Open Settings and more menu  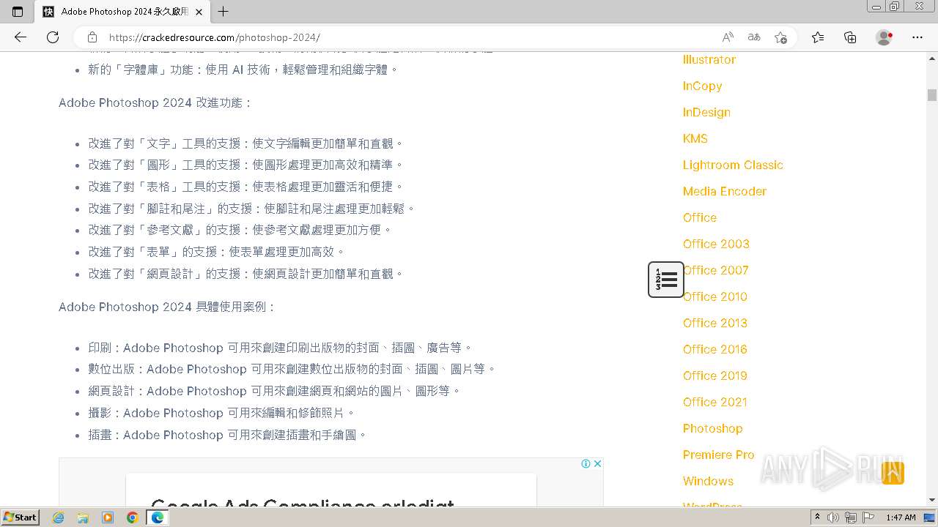pyautogui.click(x=917, y=37)
